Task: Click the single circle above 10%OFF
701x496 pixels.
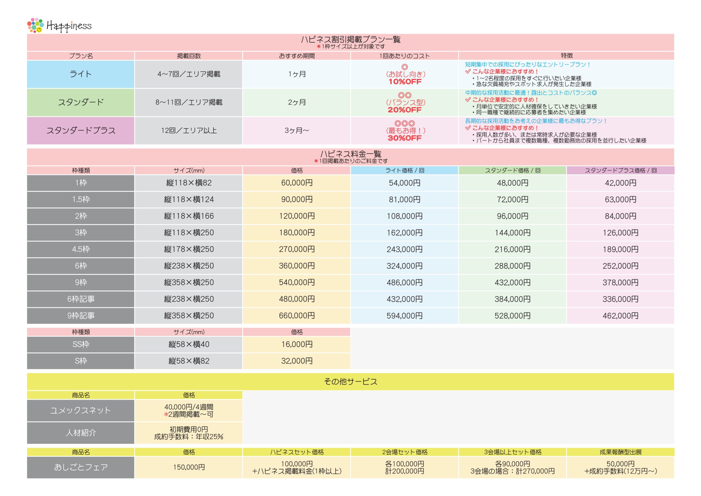Action: (x=404, y=67)
